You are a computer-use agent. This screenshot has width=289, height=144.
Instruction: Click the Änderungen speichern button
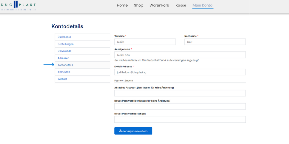click(x=133, y=131)
